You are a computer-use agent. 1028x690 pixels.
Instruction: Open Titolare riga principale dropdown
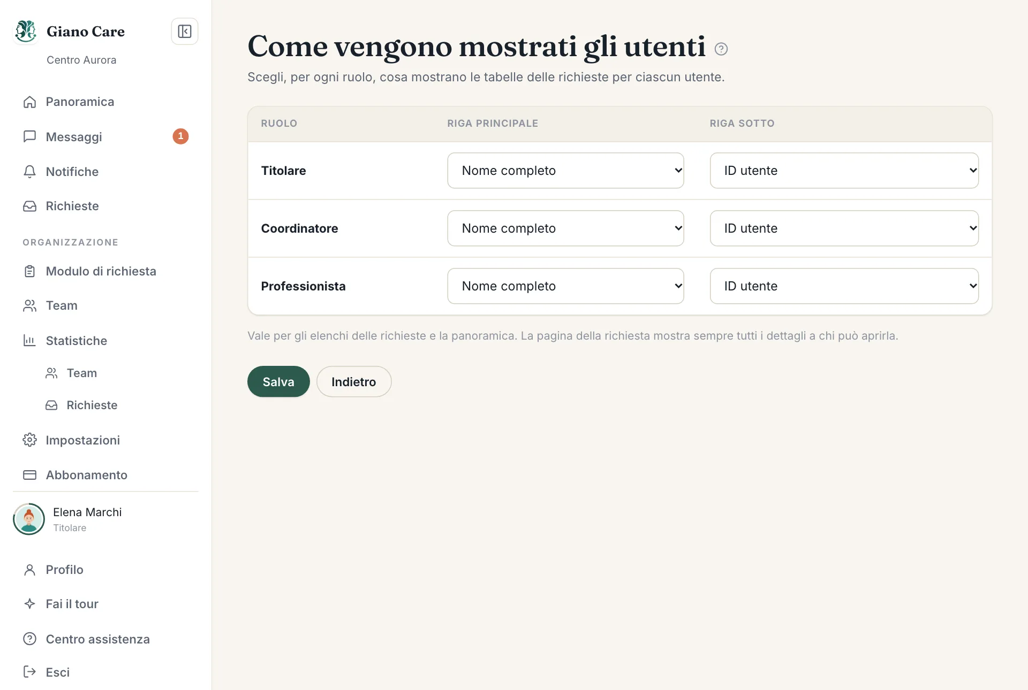[565, 171]
